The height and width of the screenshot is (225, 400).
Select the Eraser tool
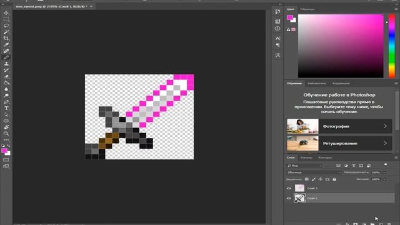[6, 76]
